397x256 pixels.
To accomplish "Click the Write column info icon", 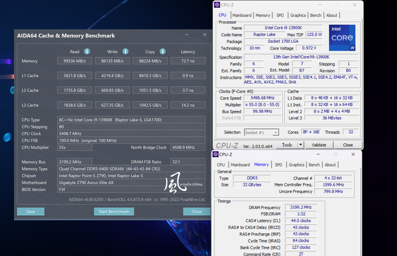I will pyautogui.click(x=125, y=52).
